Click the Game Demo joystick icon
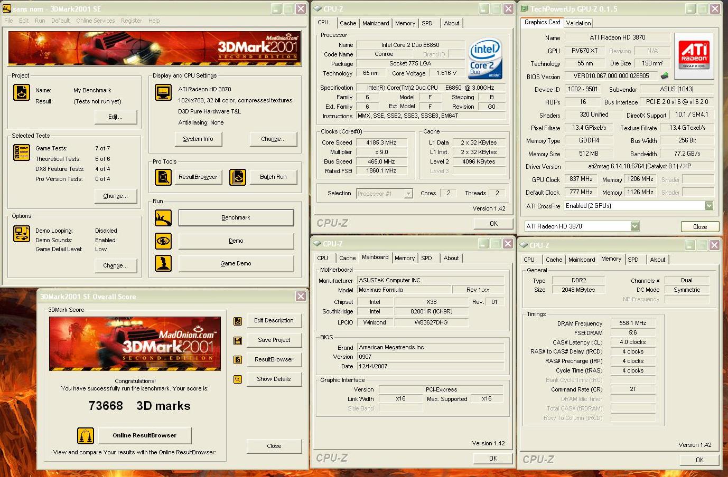This screenshot has width=728, height=477. tap(163, 263)
